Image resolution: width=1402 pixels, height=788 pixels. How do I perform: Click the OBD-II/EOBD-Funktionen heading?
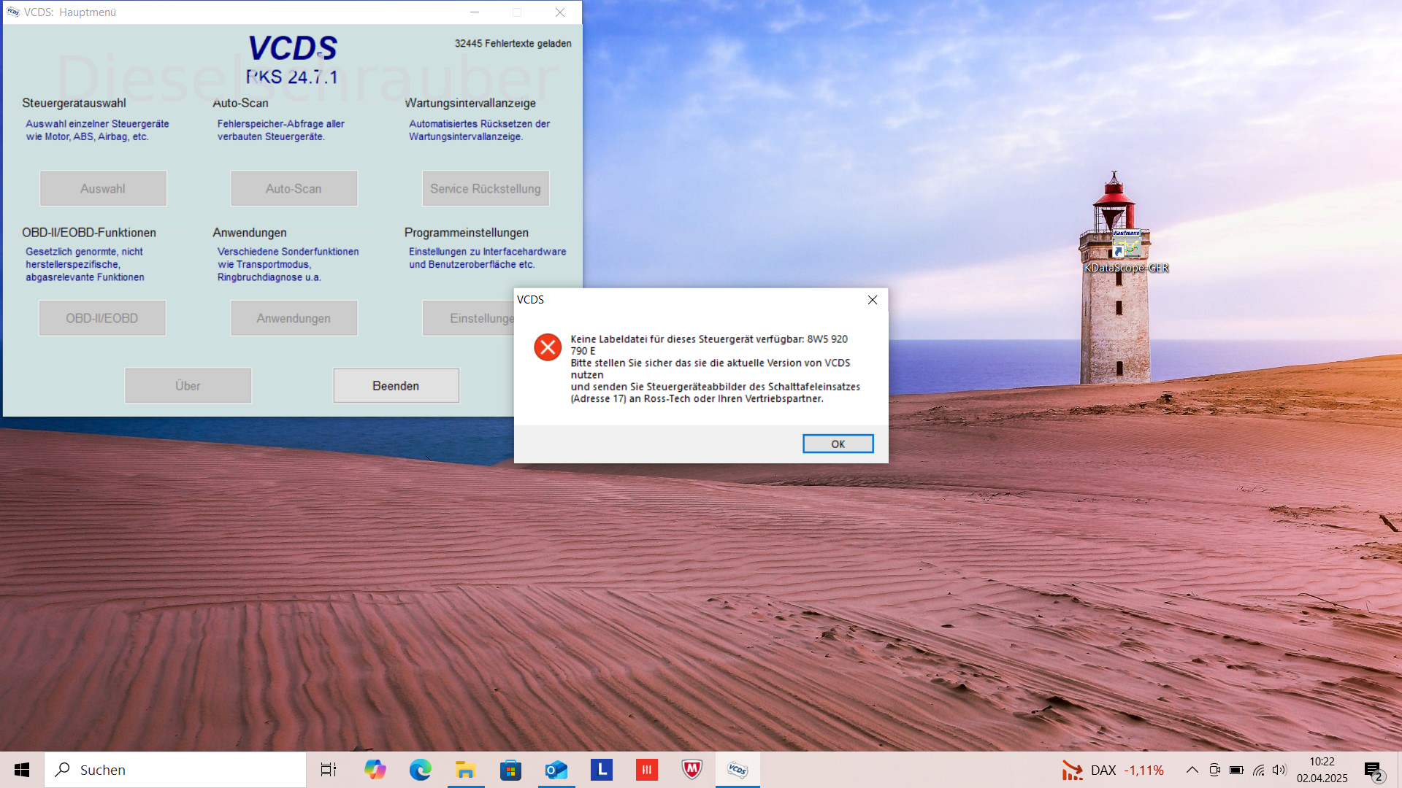pyautogui.click(x=89, y=232)
